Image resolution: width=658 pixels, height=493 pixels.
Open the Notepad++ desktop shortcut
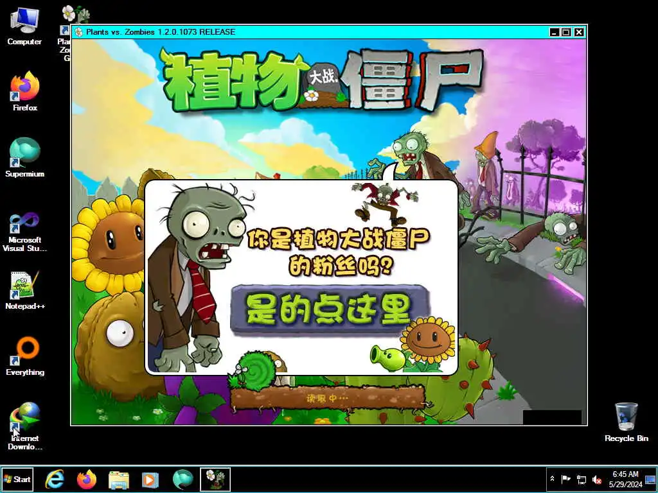[x=25, y=290]
